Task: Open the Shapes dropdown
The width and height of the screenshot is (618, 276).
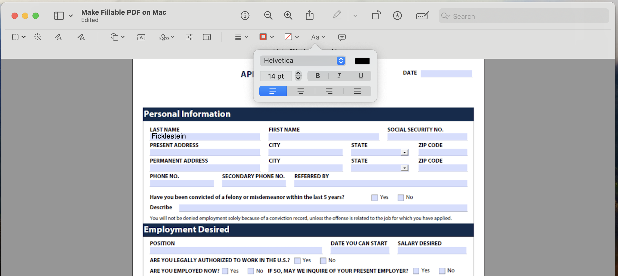Action: (x=117, y=37)
